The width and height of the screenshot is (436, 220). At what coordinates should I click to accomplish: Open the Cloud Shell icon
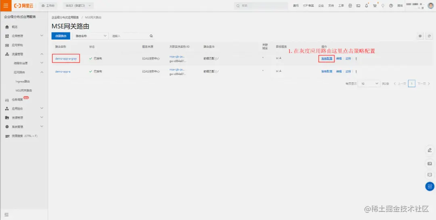click(x=350, y=6)
